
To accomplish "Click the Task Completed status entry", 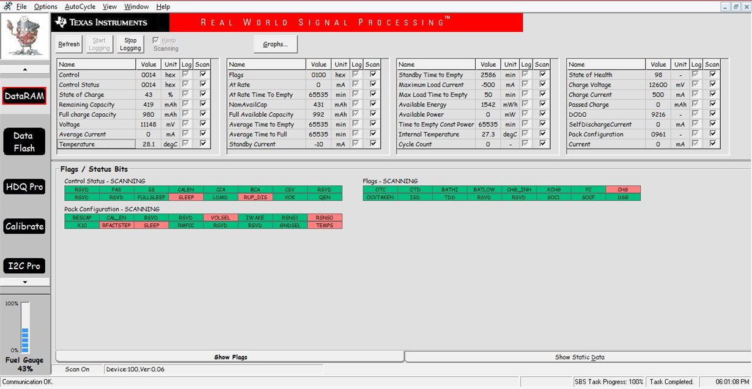I will [x=671, y=382].
